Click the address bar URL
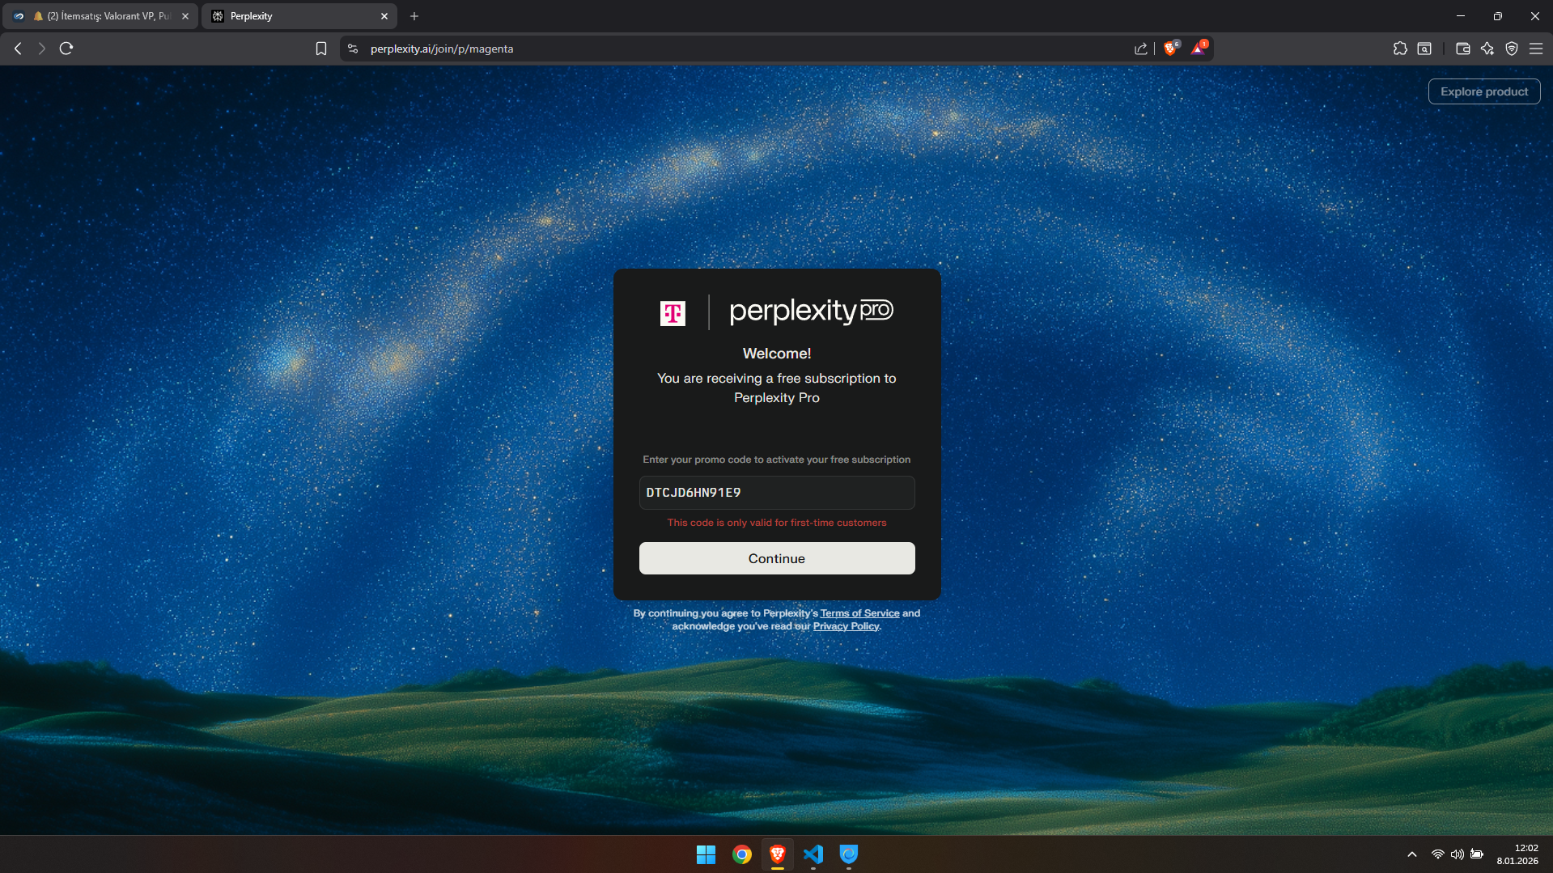Image resolution: width=1553 pixels, height=873 pixels. [x=442, y=49]
